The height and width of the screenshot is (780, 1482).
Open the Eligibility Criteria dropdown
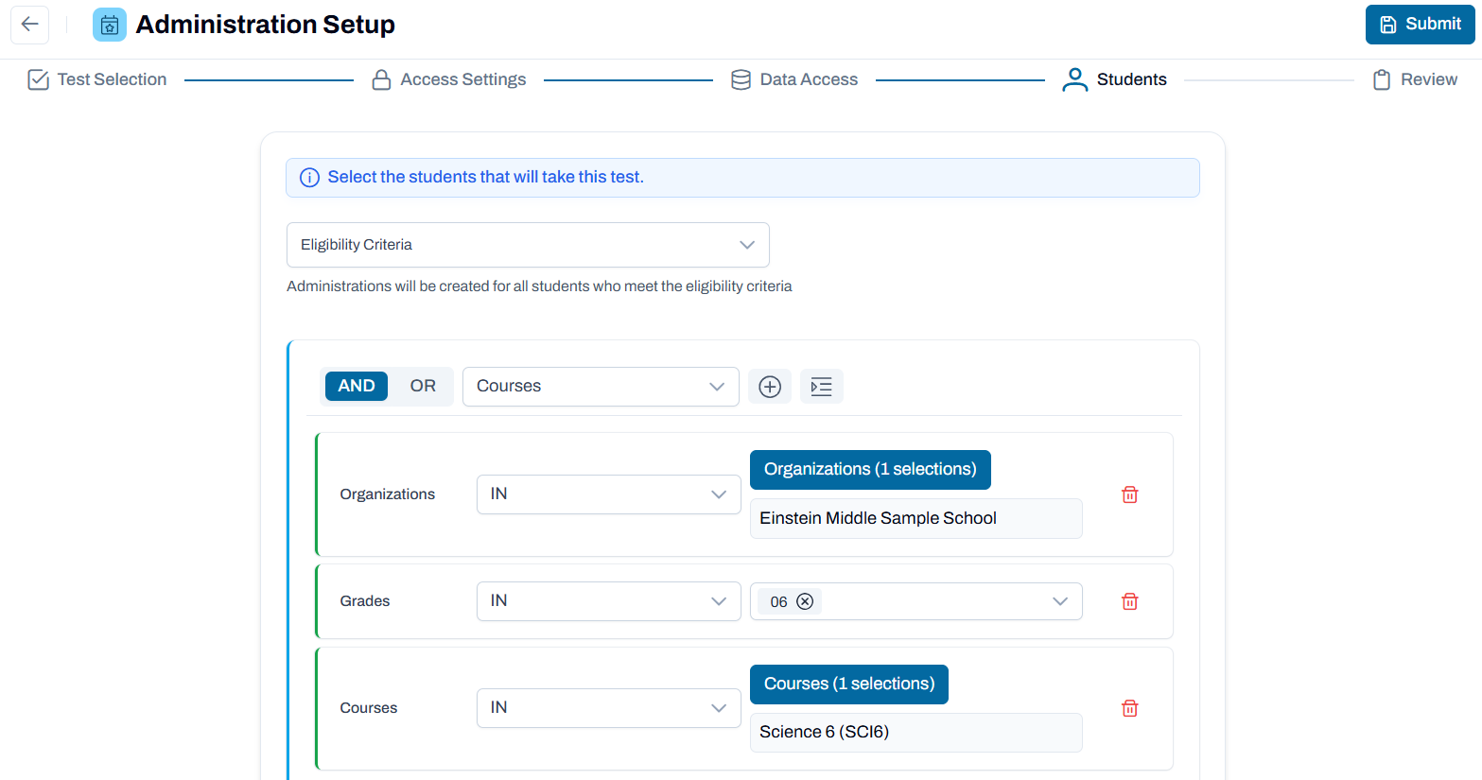528,245
